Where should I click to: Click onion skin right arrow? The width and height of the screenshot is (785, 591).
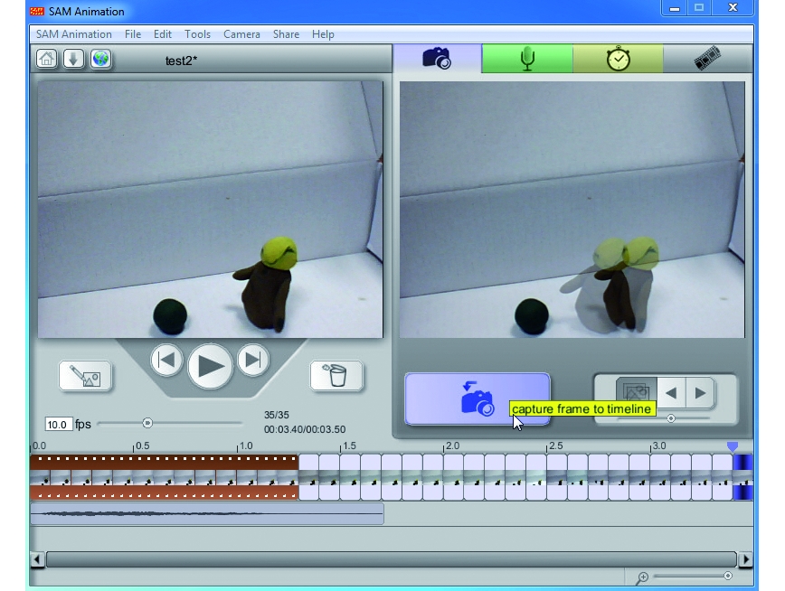(x=700, y=393)
